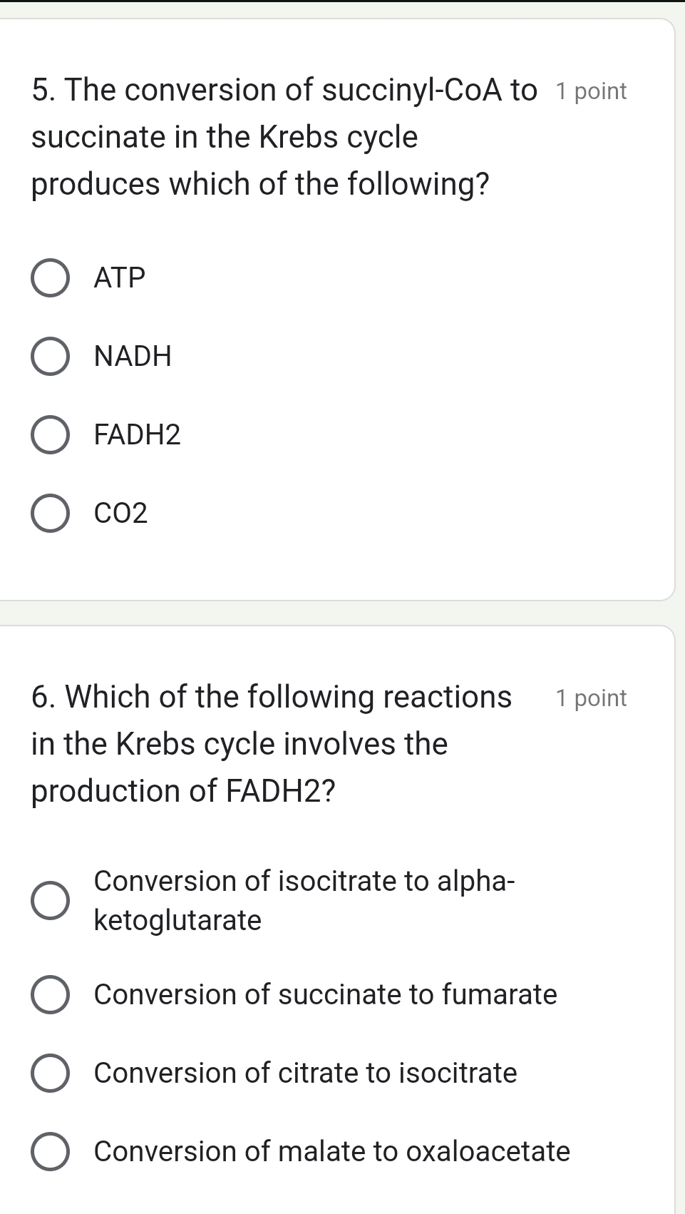Click the citrate to isocitrate option text
Screen dimensions: 685x1214
(x=305, y=1073)
